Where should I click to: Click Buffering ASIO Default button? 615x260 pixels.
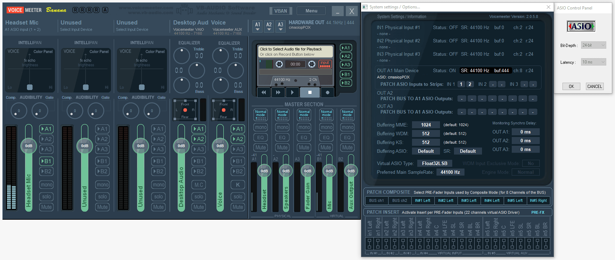pyautogui.click(x=426, y=151)
